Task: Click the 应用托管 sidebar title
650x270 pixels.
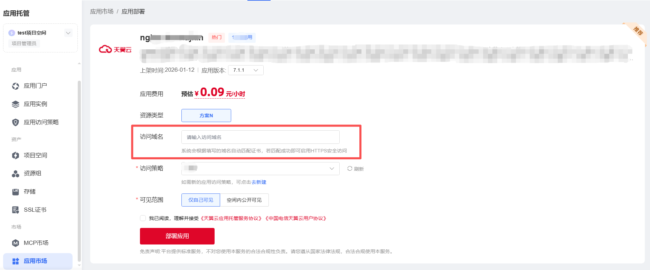Action: (x=16, y=13)
